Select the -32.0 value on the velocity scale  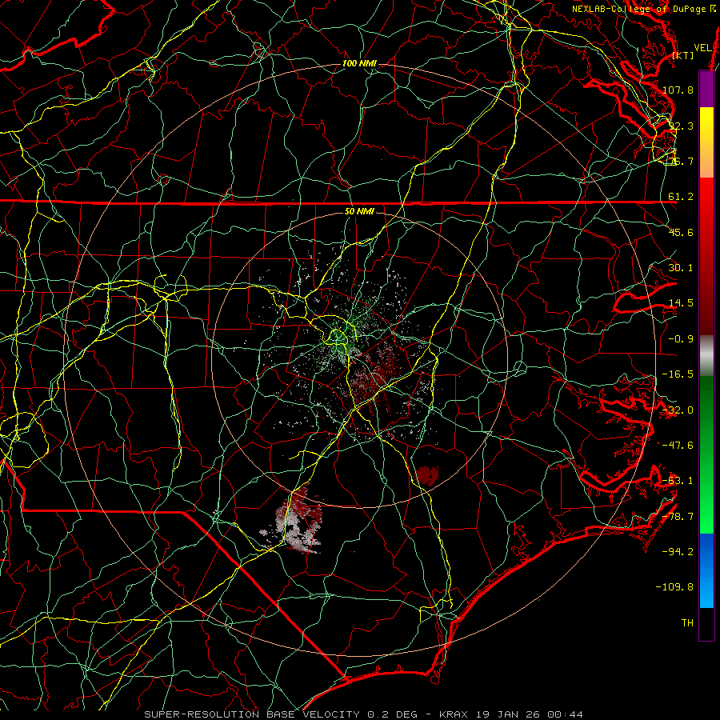tap(678, 410)
